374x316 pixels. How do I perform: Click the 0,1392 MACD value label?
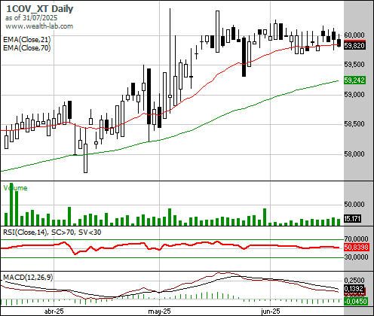coord(354,289)
